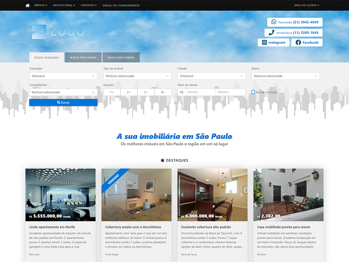
Task: Expand the CONTATOS menu
Action: tap(89, 5)
